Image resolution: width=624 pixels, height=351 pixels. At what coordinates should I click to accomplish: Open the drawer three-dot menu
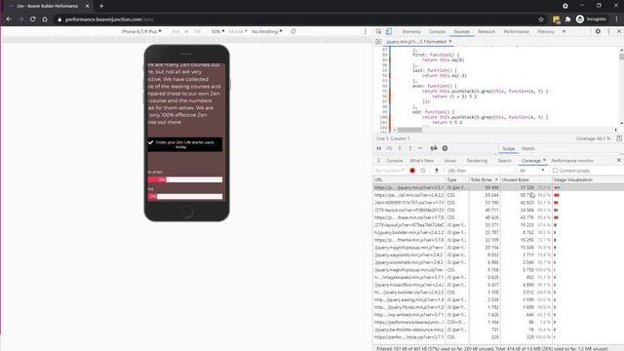pos(378,160)
